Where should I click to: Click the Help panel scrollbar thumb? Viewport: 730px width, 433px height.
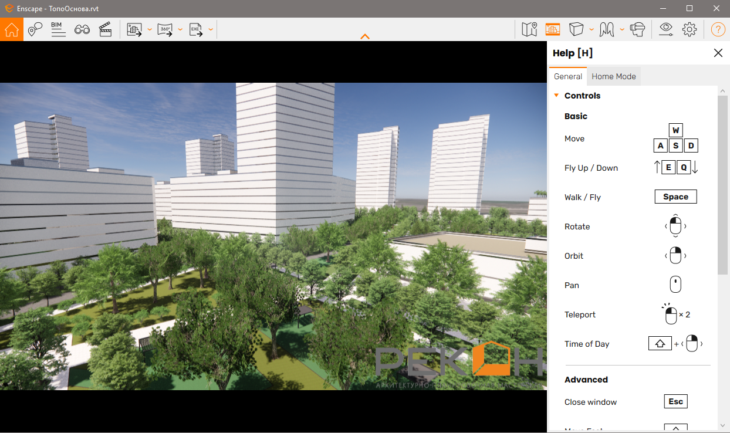point(722,184)
